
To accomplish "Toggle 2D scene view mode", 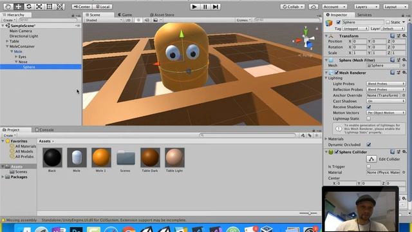I will tap(128, 20).
